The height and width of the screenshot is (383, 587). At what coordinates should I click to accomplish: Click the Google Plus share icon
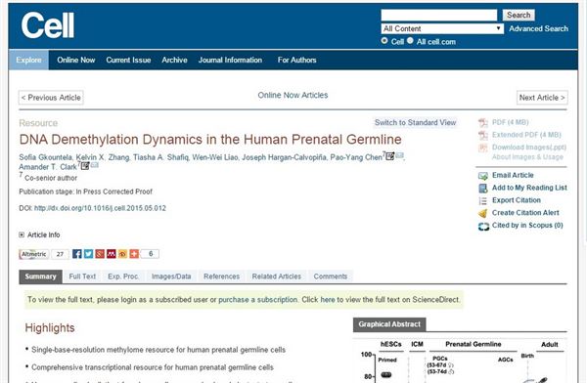(x=100, y=254)
